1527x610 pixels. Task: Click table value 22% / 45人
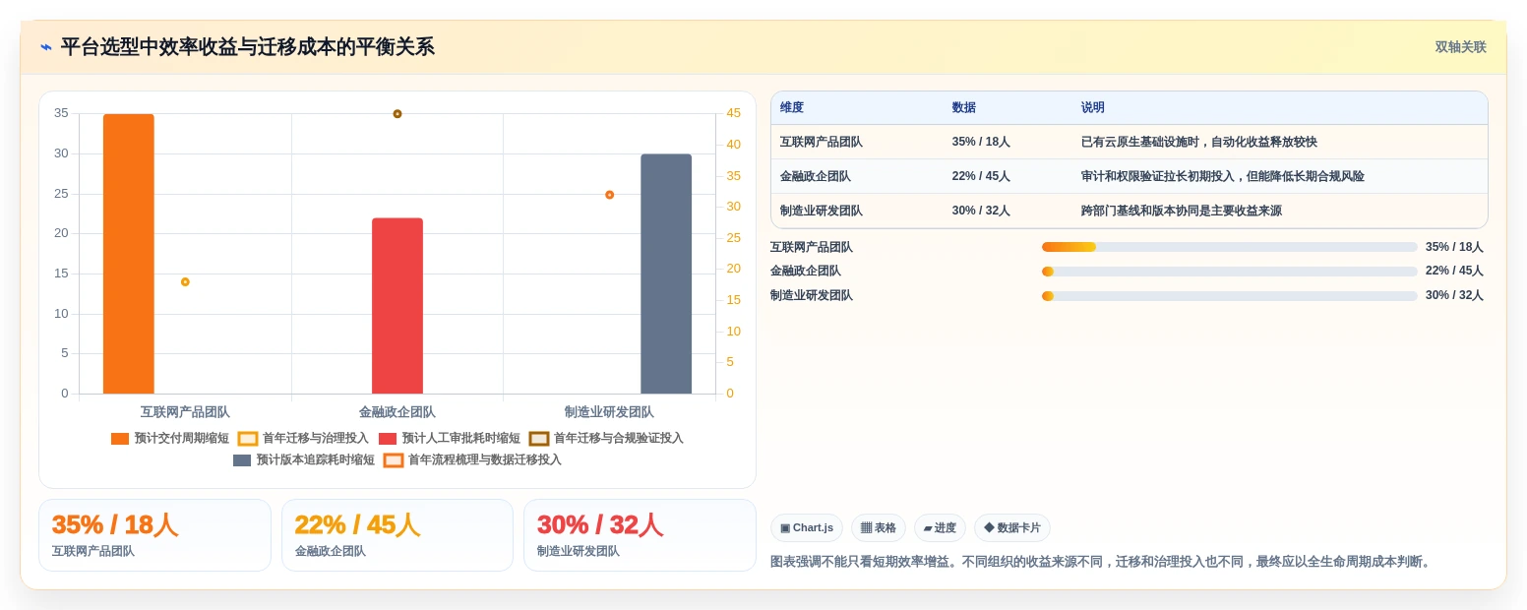981,176
